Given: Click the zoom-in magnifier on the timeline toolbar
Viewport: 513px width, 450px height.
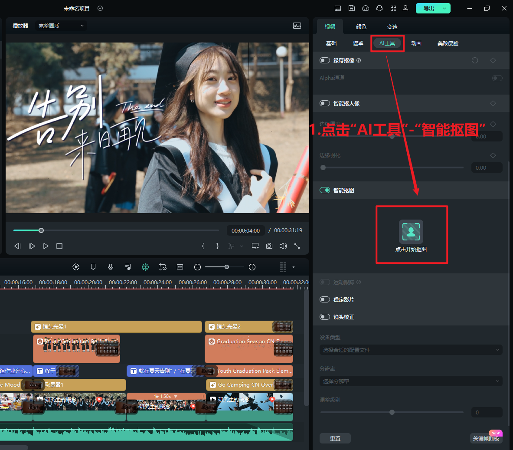Looking at the screenshot, I should coord(252,267).
